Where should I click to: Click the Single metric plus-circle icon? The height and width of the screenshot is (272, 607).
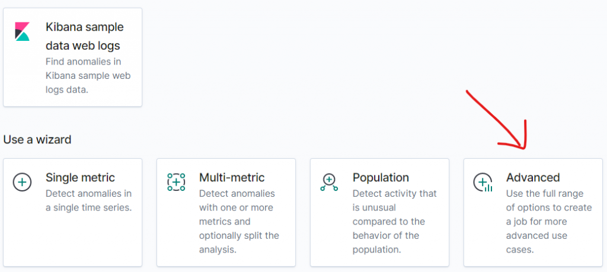point(23,182)
